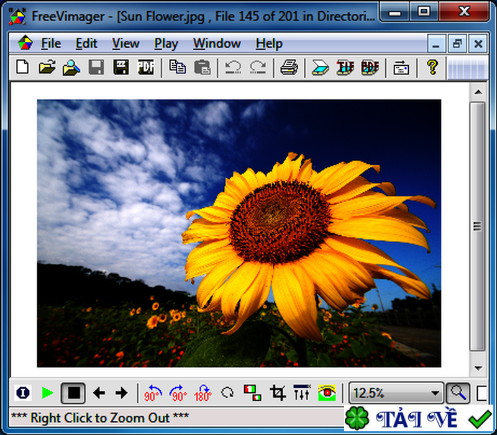Open the image properties editor
This screenshot has height=435, width=497.
(401, 68)
